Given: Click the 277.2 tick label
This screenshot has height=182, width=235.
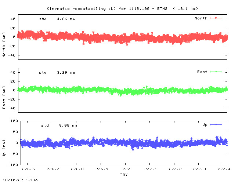Looking at the screenshot, I should pos(175,169).
